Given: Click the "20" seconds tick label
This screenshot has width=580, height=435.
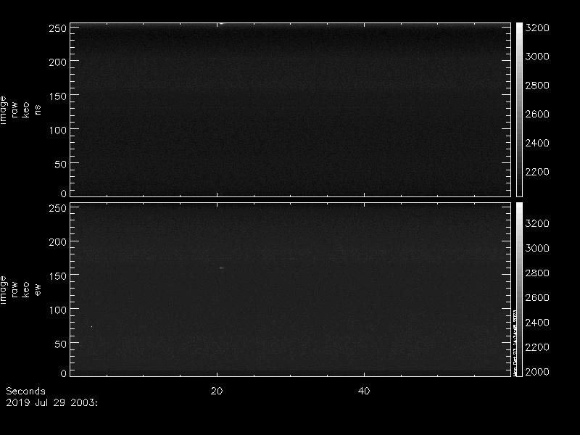Looking at the screenshot, I should coord(217,391).
